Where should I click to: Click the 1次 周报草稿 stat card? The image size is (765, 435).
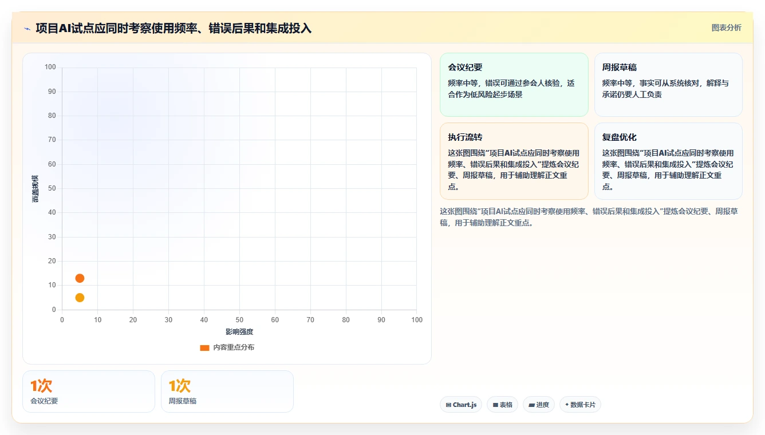point(227,391)
